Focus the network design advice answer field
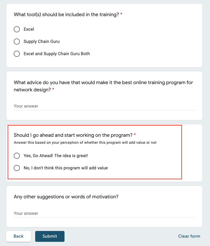 pyautogui.click(x=104, y=106)
